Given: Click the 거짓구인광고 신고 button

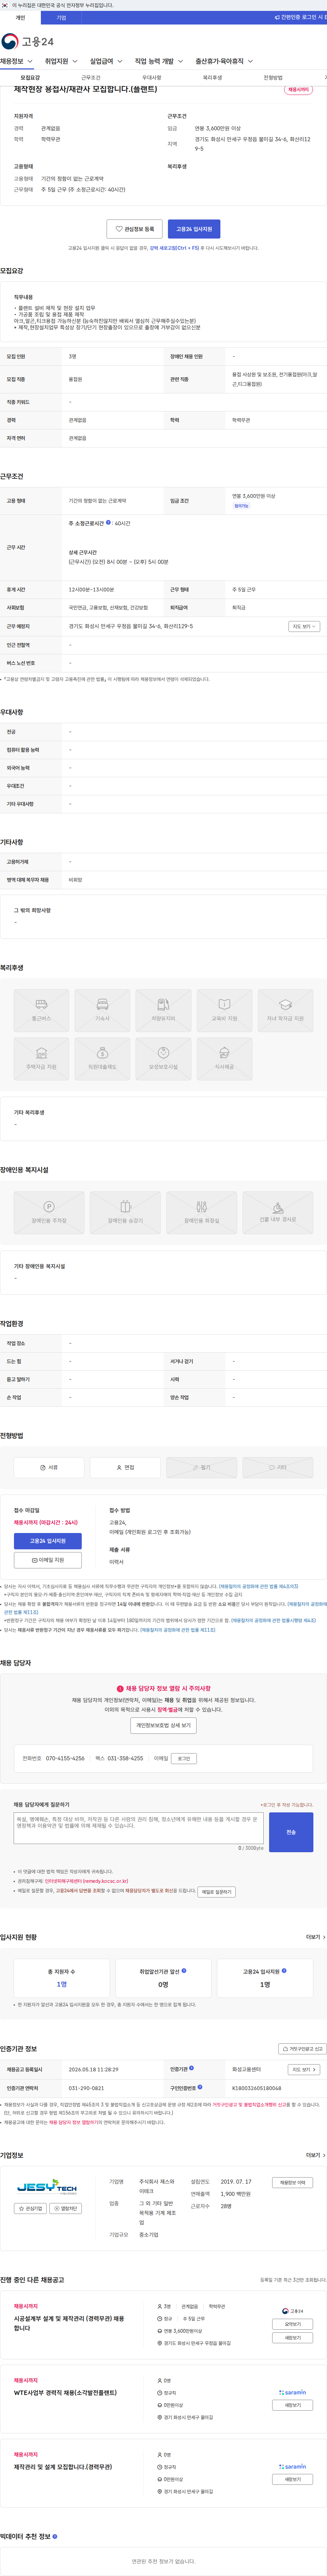Looking at the screenshot, I should (x=302, y=2049).
